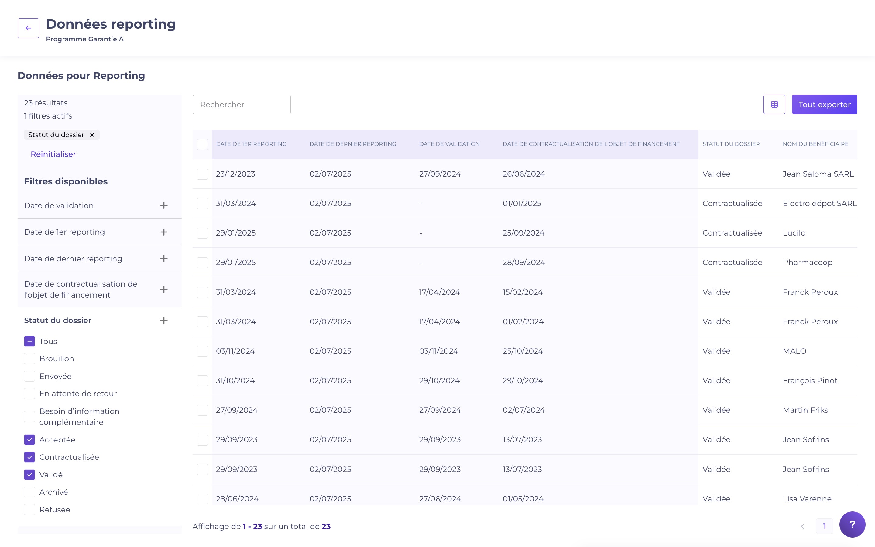Open the help question mark bubble
The image size is (875, 547).
(852, 525)
